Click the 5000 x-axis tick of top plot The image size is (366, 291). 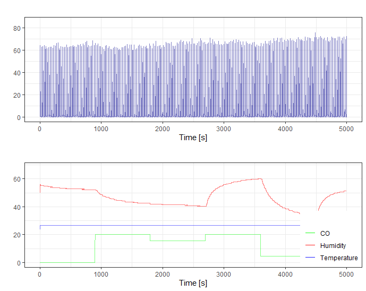click(x=346, y=129)
